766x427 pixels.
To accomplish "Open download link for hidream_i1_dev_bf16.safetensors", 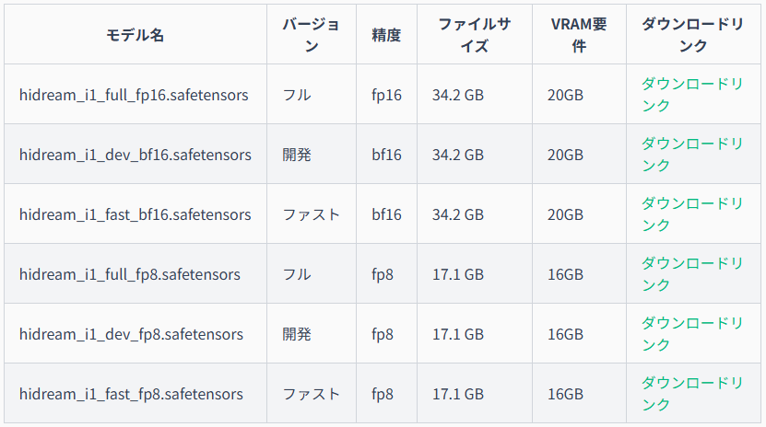I will 691,155.
